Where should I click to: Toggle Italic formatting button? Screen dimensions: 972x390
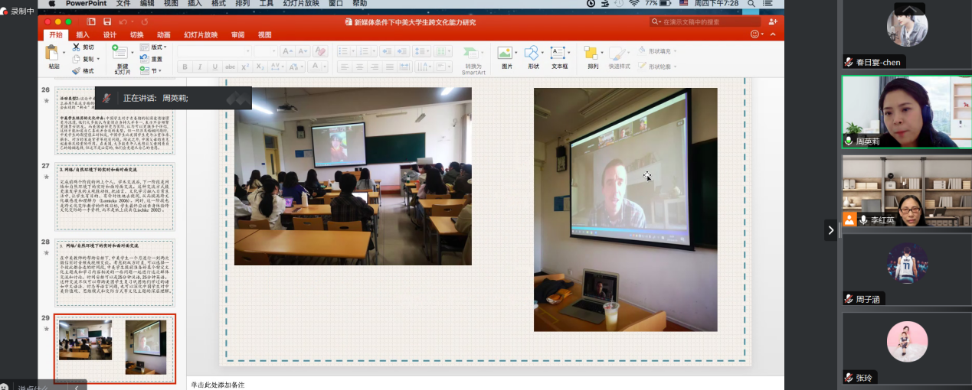(198, 67)
